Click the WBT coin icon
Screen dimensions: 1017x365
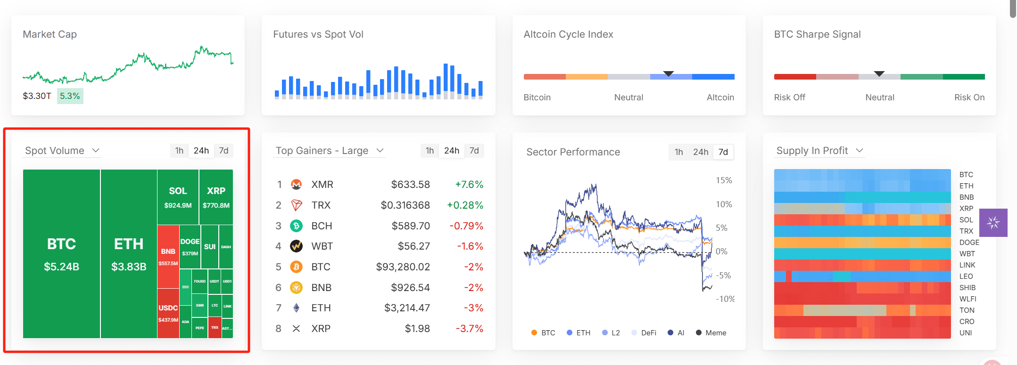296,246
